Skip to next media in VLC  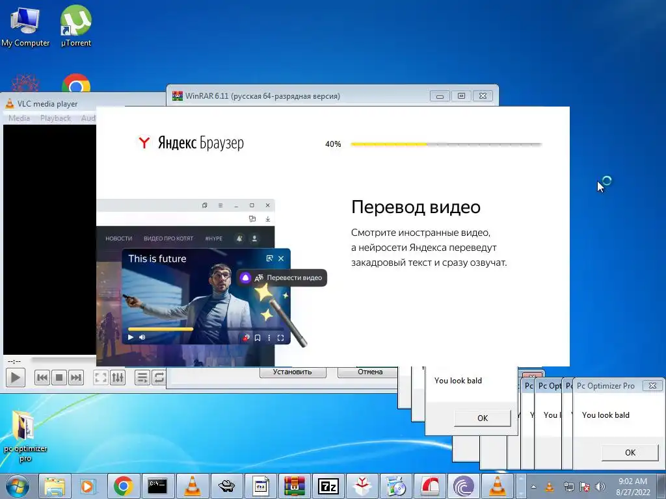[75, 377]
